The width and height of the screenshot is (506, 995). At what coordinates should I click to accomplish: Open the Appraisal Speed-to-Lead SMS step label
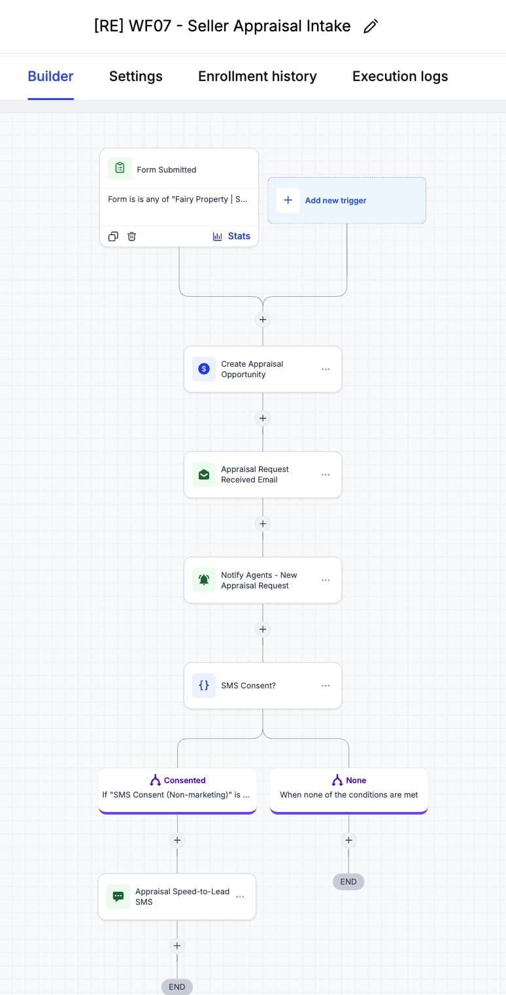182,896
